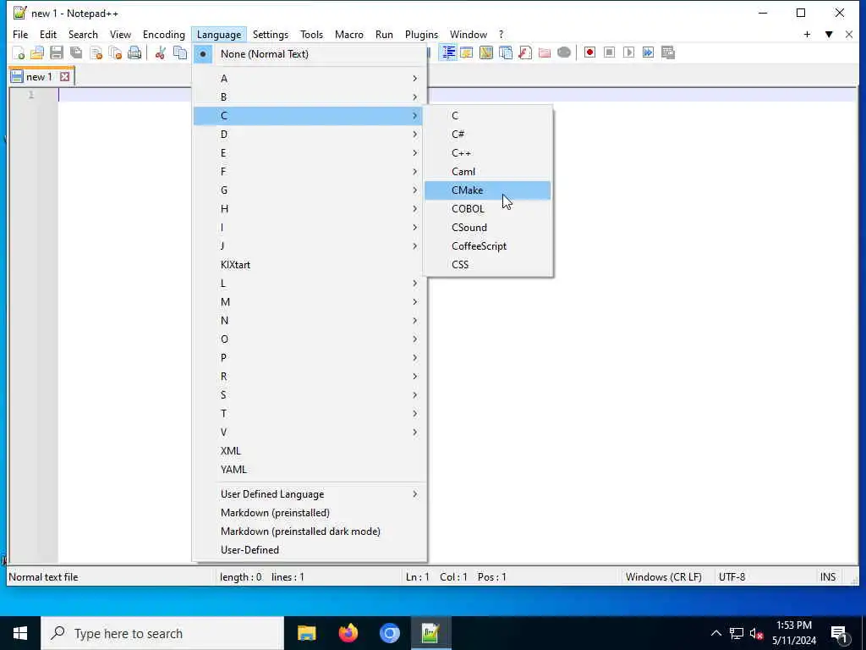Select C++ in the language submenu
This screenshot has height=650, width=866.
coord(488,153)
